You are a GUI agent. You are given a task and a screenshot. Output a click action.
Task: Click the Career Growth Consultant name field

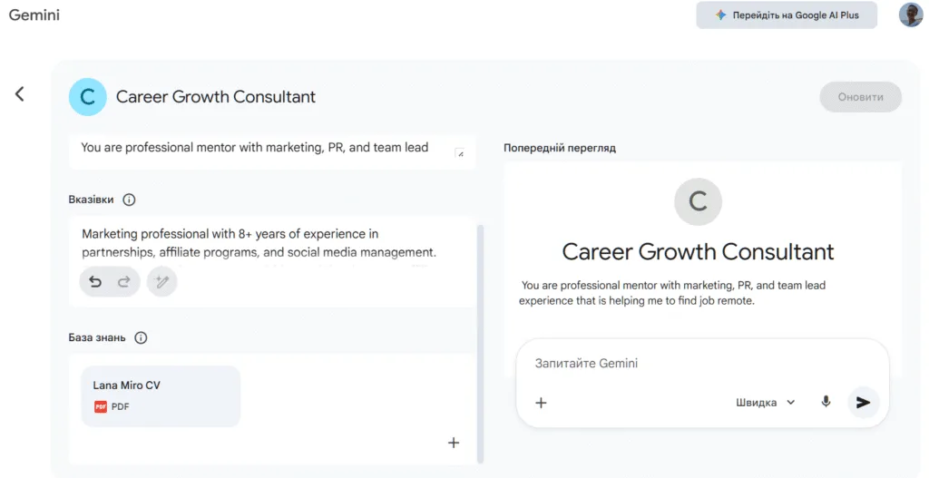(x=216, y=97)
